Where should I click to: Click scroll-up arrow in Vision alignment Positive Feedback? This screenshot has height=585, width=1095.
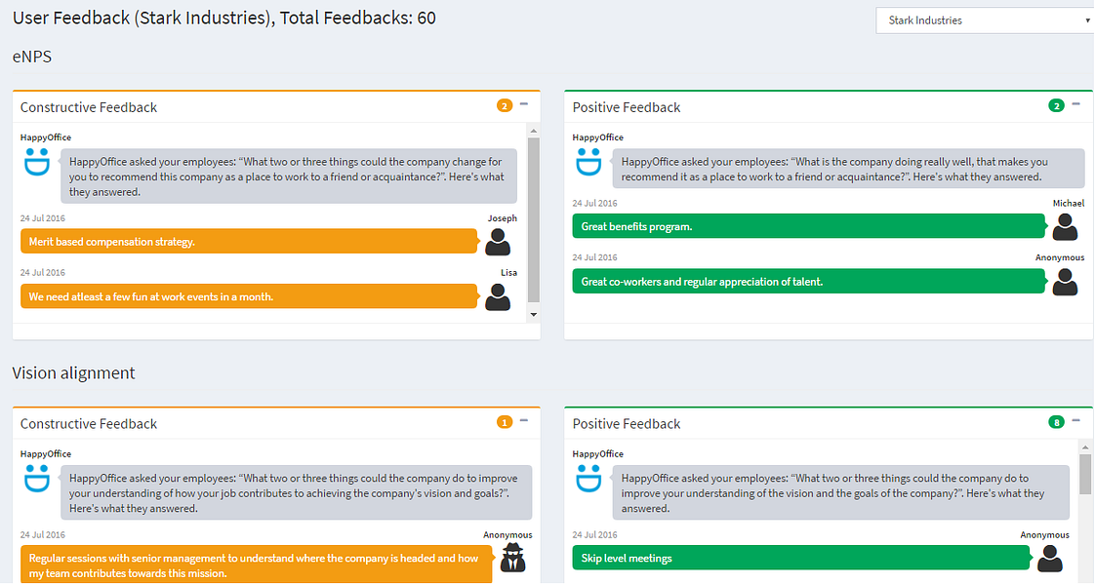[1085, 447]
